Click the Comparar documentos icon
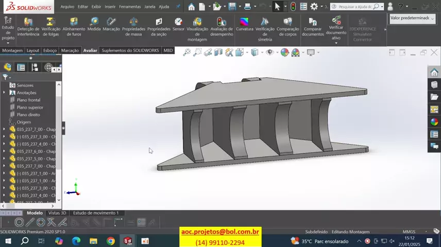 312,25
